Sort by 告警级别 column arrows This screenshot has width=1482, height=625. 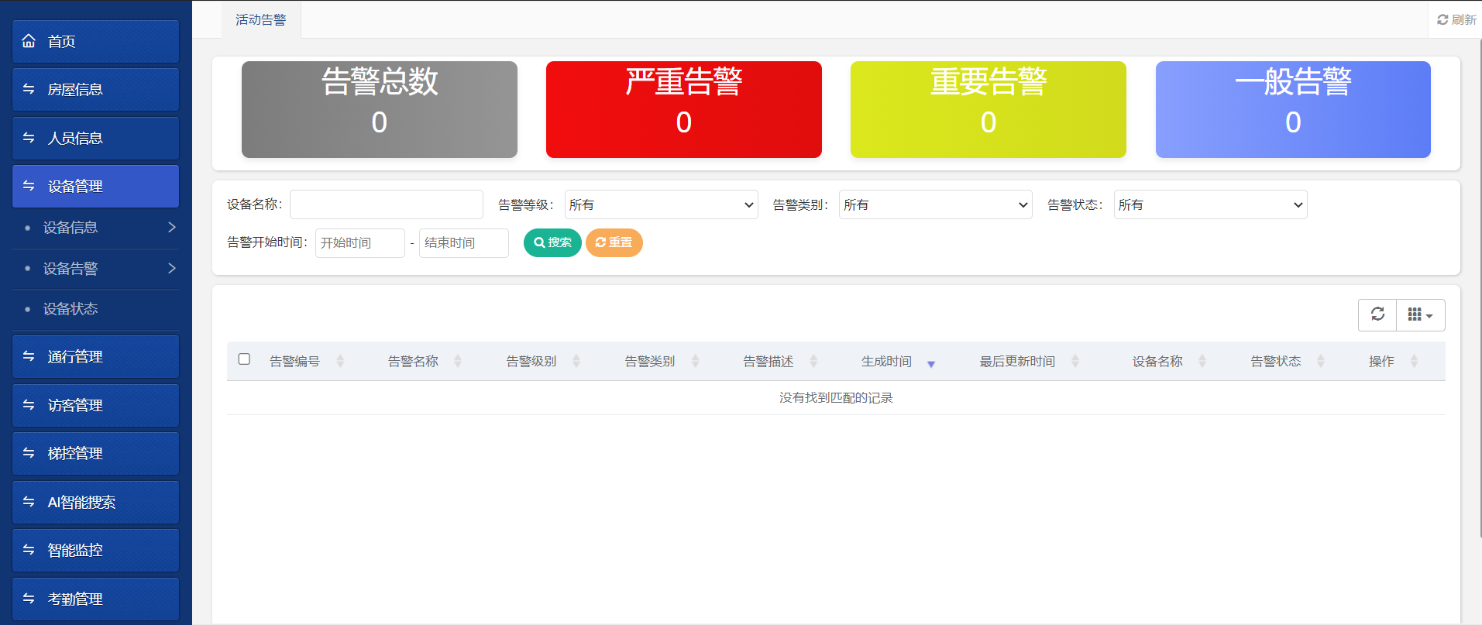point(576,361)
